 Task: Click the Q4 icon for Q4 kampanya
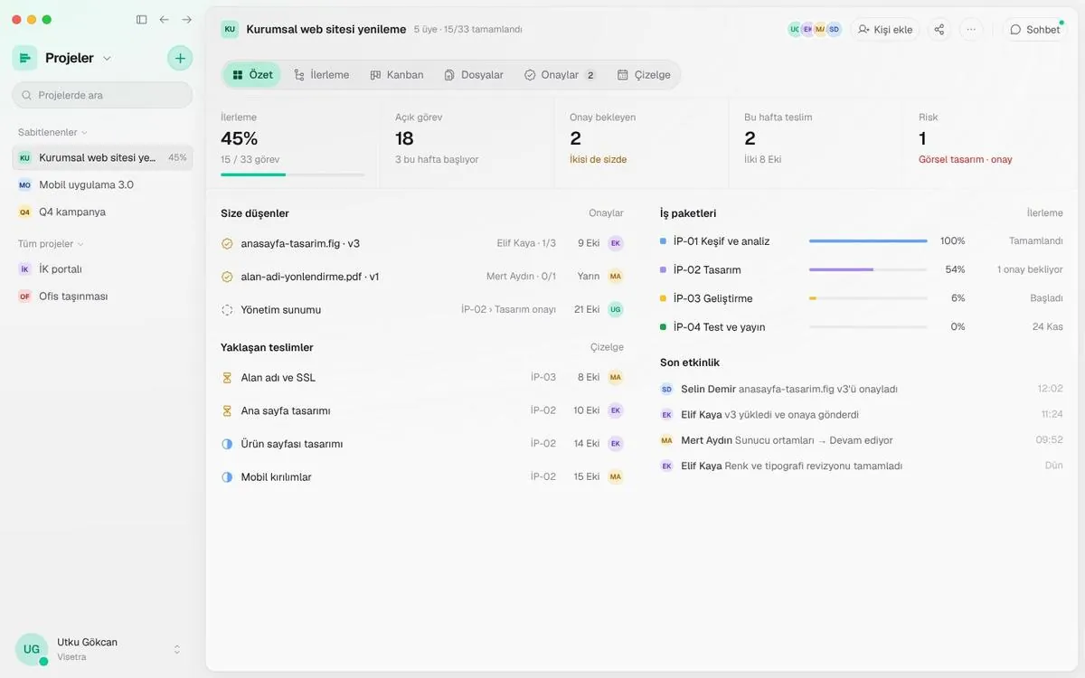24,212
